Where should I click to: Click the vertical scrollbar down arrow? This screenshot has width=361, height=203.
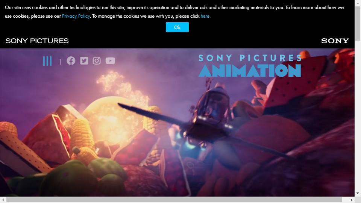358,194
